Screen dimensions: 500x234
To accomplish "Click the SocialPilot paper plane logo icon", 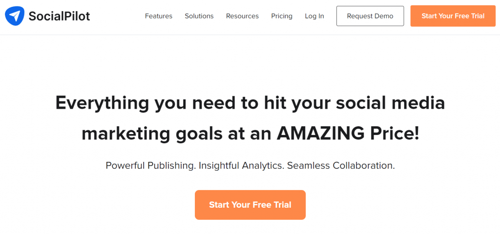I will 15,16.
